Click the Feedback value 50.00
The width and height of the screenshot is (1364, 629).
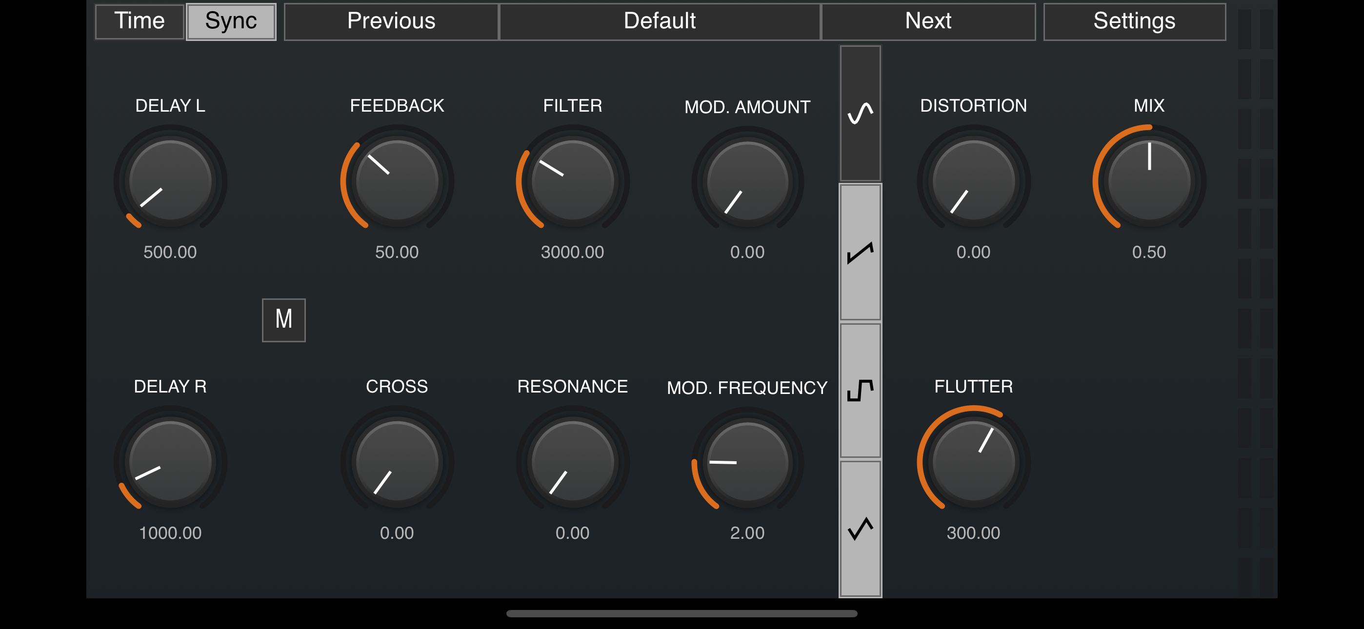pos(397,252)
